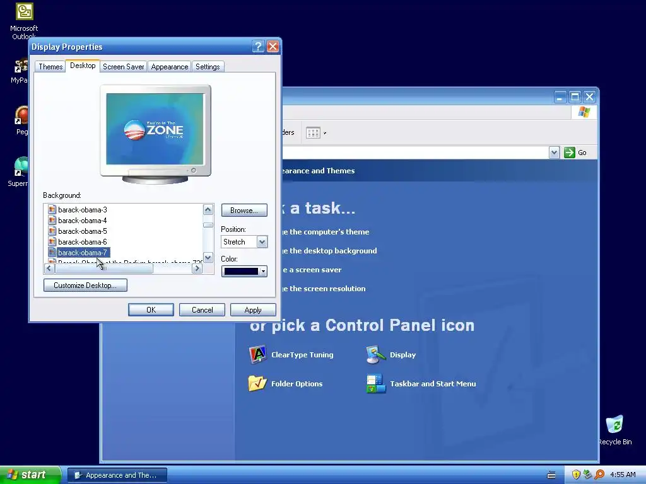Select barack-obama-7 in Background list

click(x=83, y=252)
